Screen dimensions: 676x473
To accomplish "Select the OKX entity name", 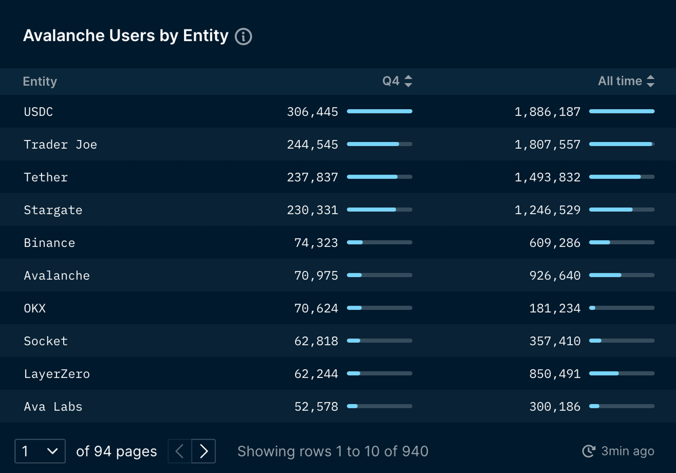I will [x=35, y=308].
